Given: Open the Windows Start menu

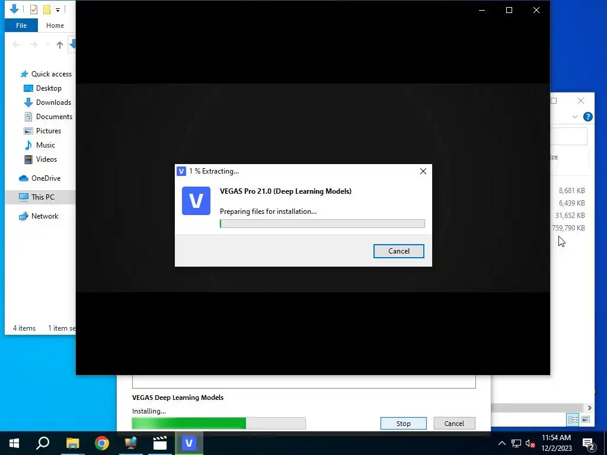Looking at the screenshot, I should (x=14, y=443).
